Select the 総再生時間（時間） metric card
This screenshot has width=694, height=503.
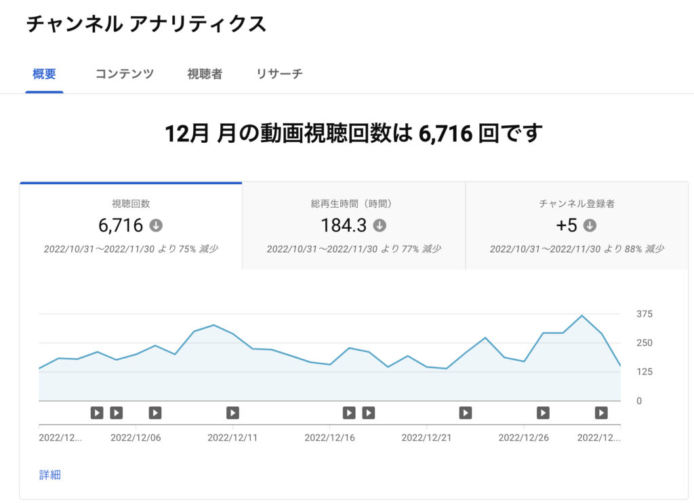click(353, 226)
